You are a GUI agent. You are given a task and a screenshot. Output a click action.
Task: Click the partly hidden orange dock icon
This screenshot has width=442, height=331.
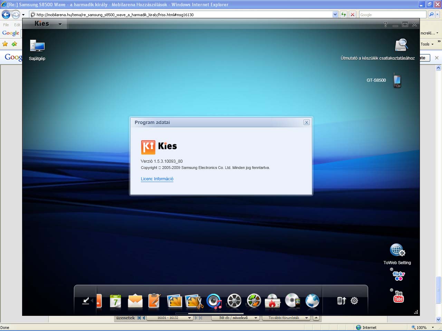coord(99,301)
